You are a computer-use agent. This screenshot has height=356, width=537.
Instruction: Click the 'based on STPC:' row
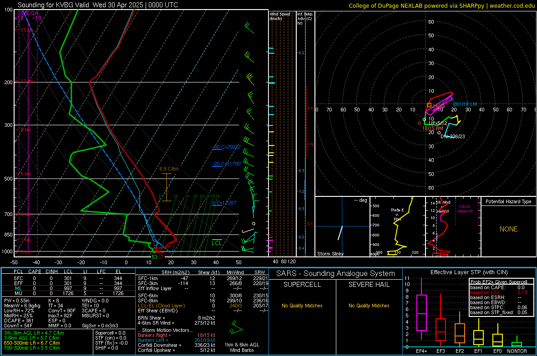pyautogui.click(x=499, y=307)
